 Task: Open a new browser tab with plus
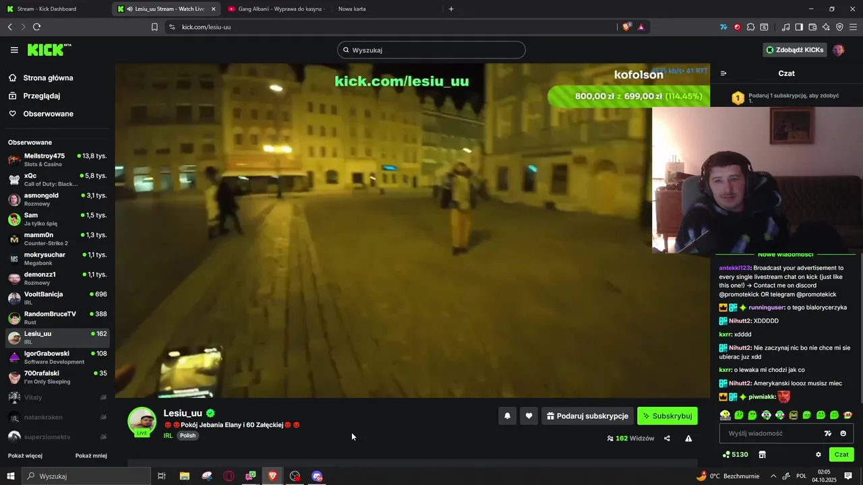pos(451,9)
